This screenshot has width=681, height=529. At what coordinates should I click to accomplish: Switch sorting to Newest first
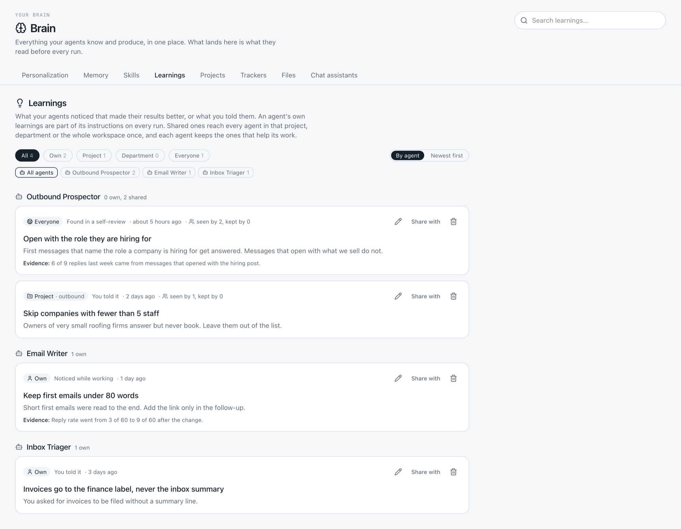point(446,155)
